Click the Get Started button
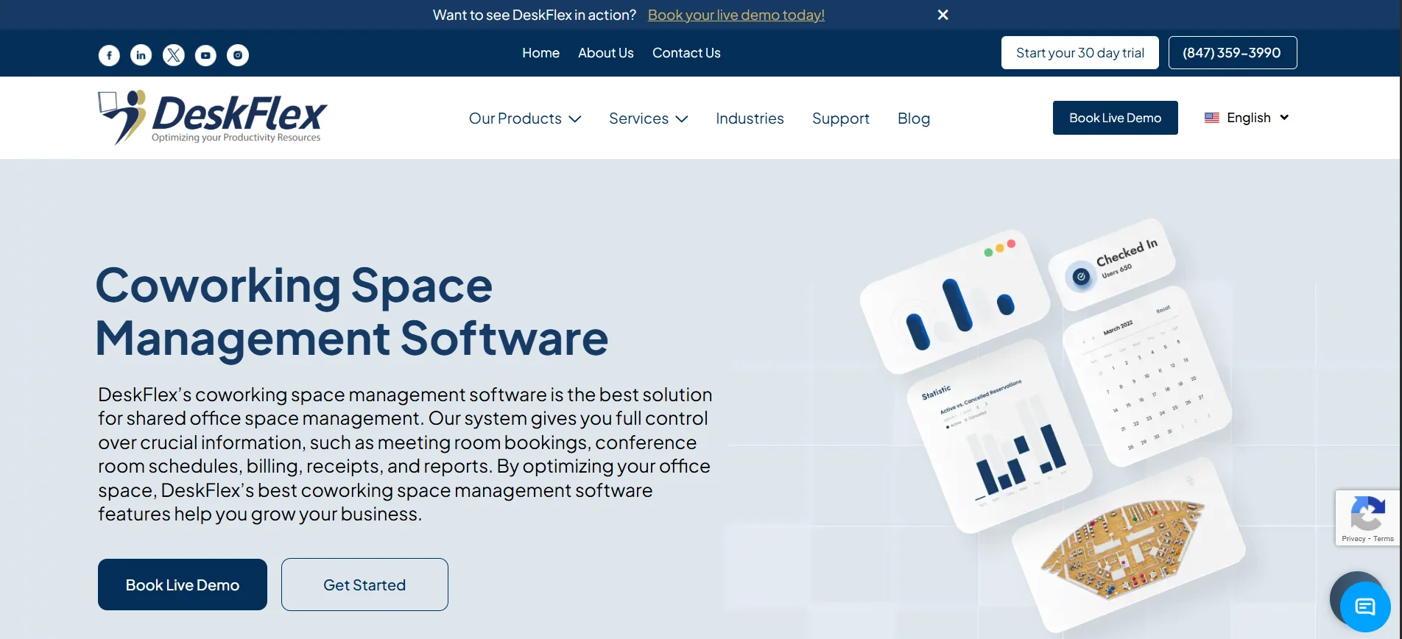The height and width of the screenshot is (639, 1402). point(364,585)
